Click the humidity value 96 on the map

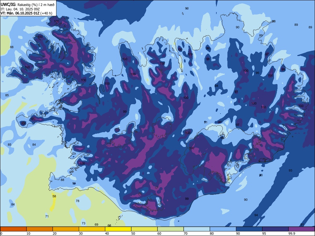pos(208,48)
